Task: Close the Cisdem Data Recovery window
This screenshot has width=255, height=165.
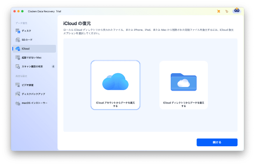Action: click(15, 11)
